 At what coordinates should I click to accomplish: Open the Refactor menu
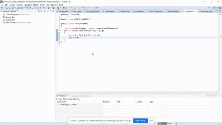(20, 5)
